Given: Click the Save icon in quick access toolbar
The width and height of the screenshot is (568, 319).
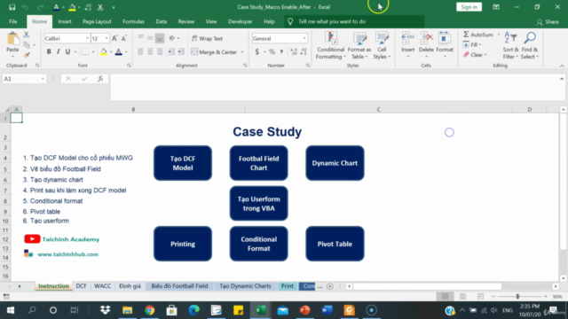Looking at the screenshot, I should click(x=12, y=7).
